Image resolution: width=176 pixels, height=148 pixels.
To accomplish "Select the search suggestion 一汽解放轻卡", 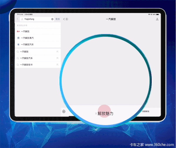I will [38, 65].
